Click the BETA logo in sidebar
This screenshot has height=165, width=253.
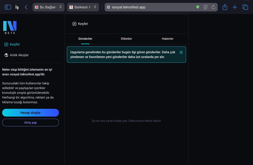tap(10, 27)
